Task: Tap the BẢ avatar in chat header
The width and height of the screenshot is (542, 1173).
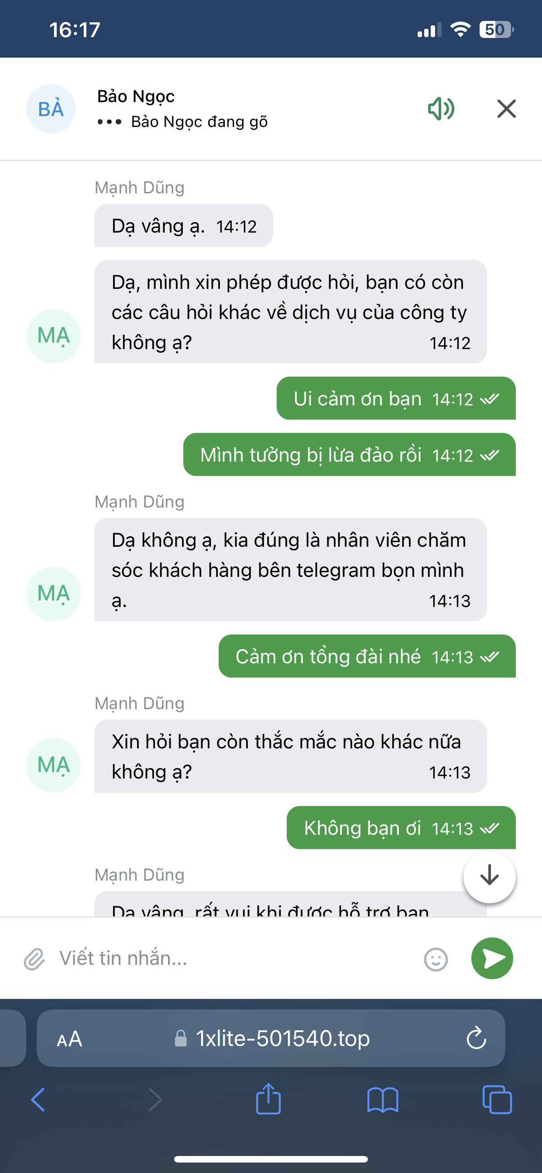Action: 51,109
